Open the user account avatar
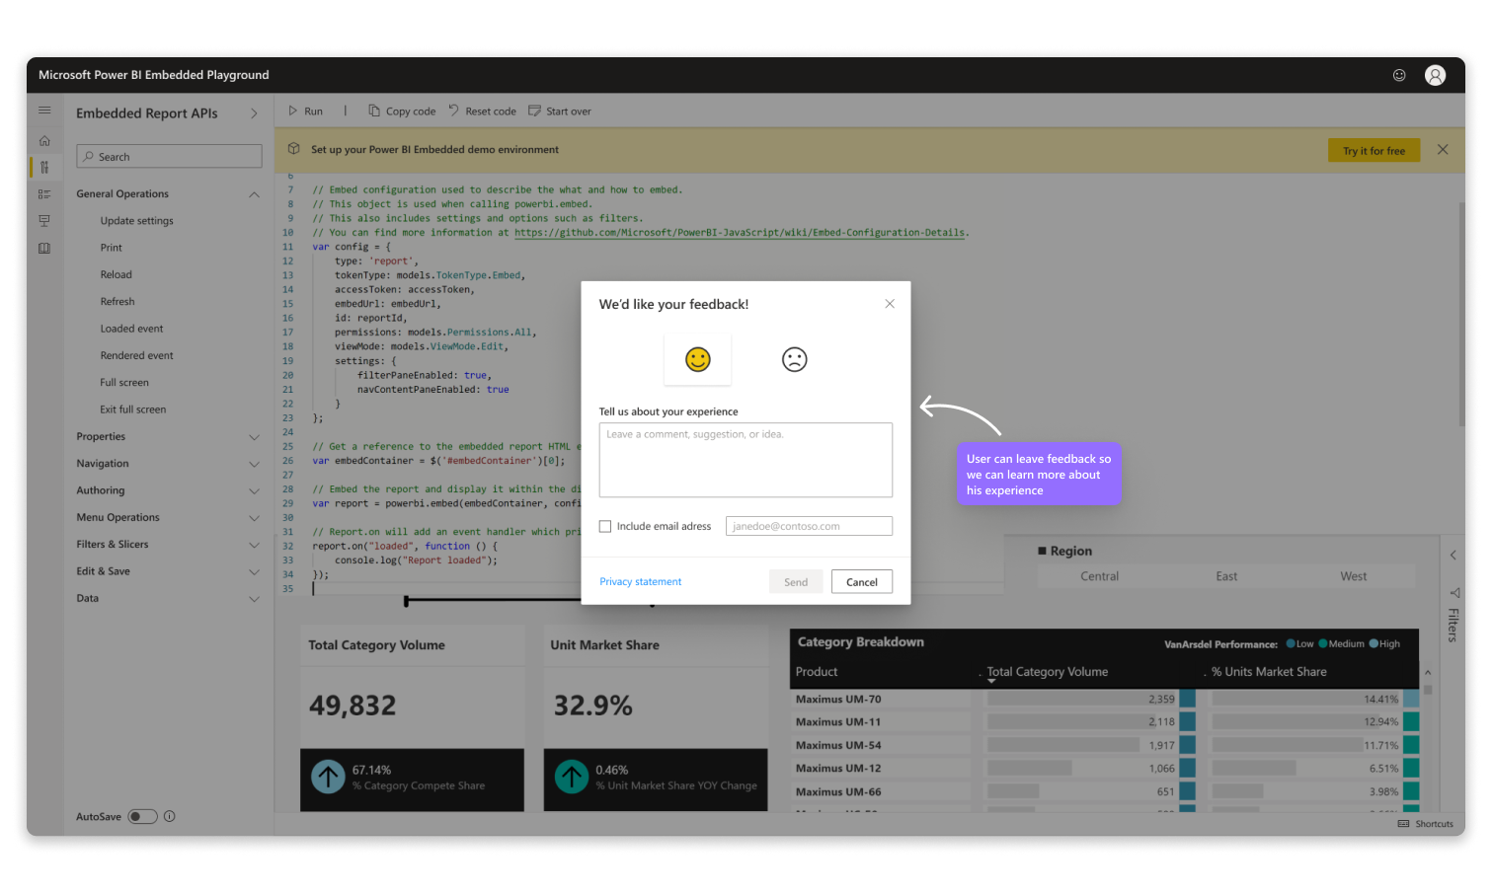This screenshot has height=894, width=1493. tap(1435, 75)
